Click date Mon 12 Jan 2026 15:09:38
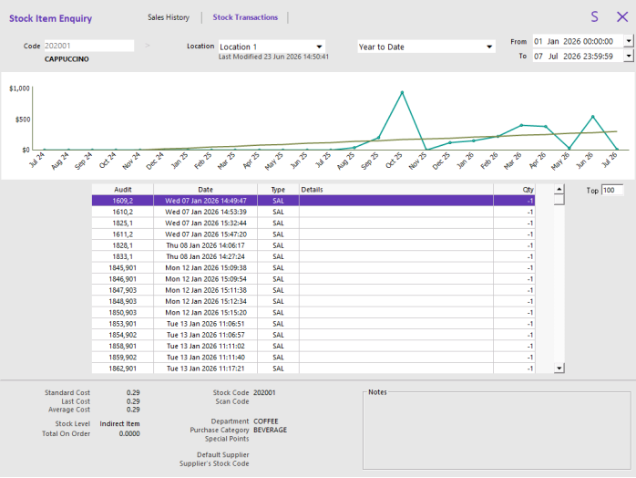Image resolution: width=636 pixels, height=478 pixels. pyautogui.click(x=205, y=267)
